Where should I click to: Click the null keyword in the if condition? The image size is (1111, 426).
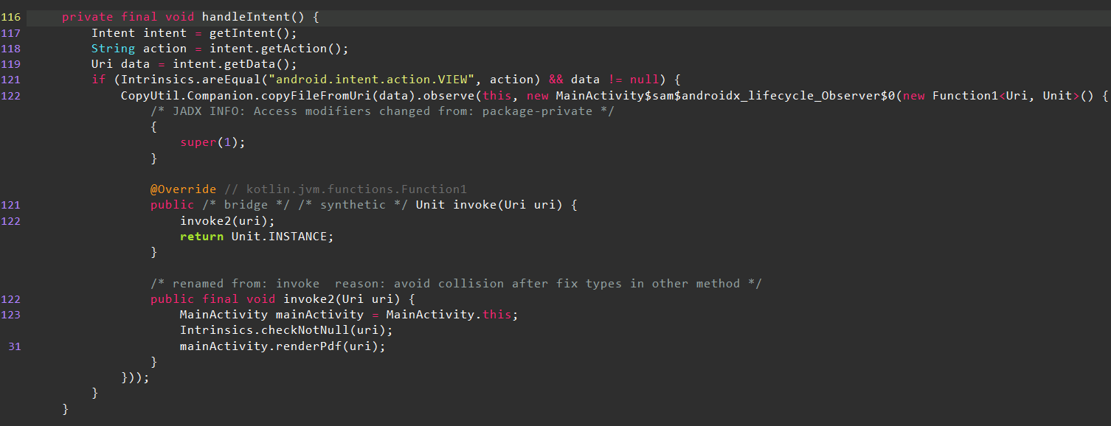(x=644, y=80)
